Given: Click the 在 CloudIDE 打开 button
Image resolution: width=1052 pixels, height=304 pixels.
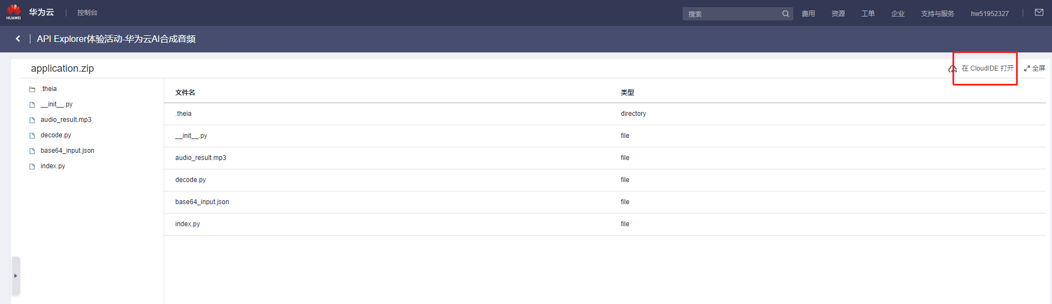Looking at the screenshot, I should point(987,68).
